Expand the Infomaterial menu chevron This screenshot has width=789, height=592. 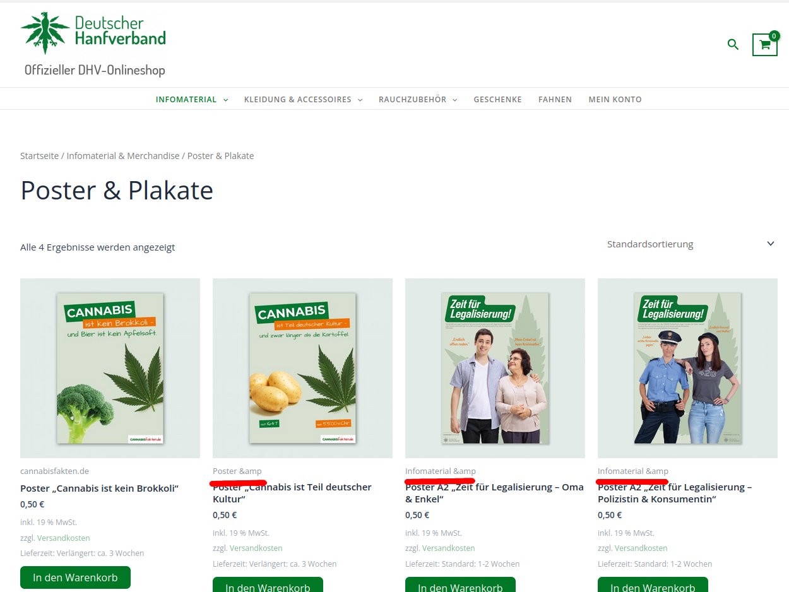(x=225, y=100)
